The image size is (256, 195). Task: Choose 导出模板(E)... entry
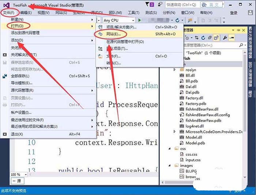tap(52, 83)
